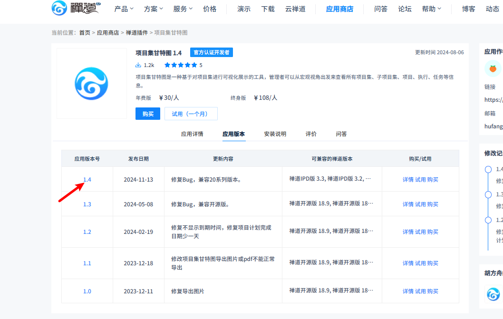The width and height of the screenshot is (503, 319).
Task: Click 购买 in the 1.3 row
Action: click(433, 204)
